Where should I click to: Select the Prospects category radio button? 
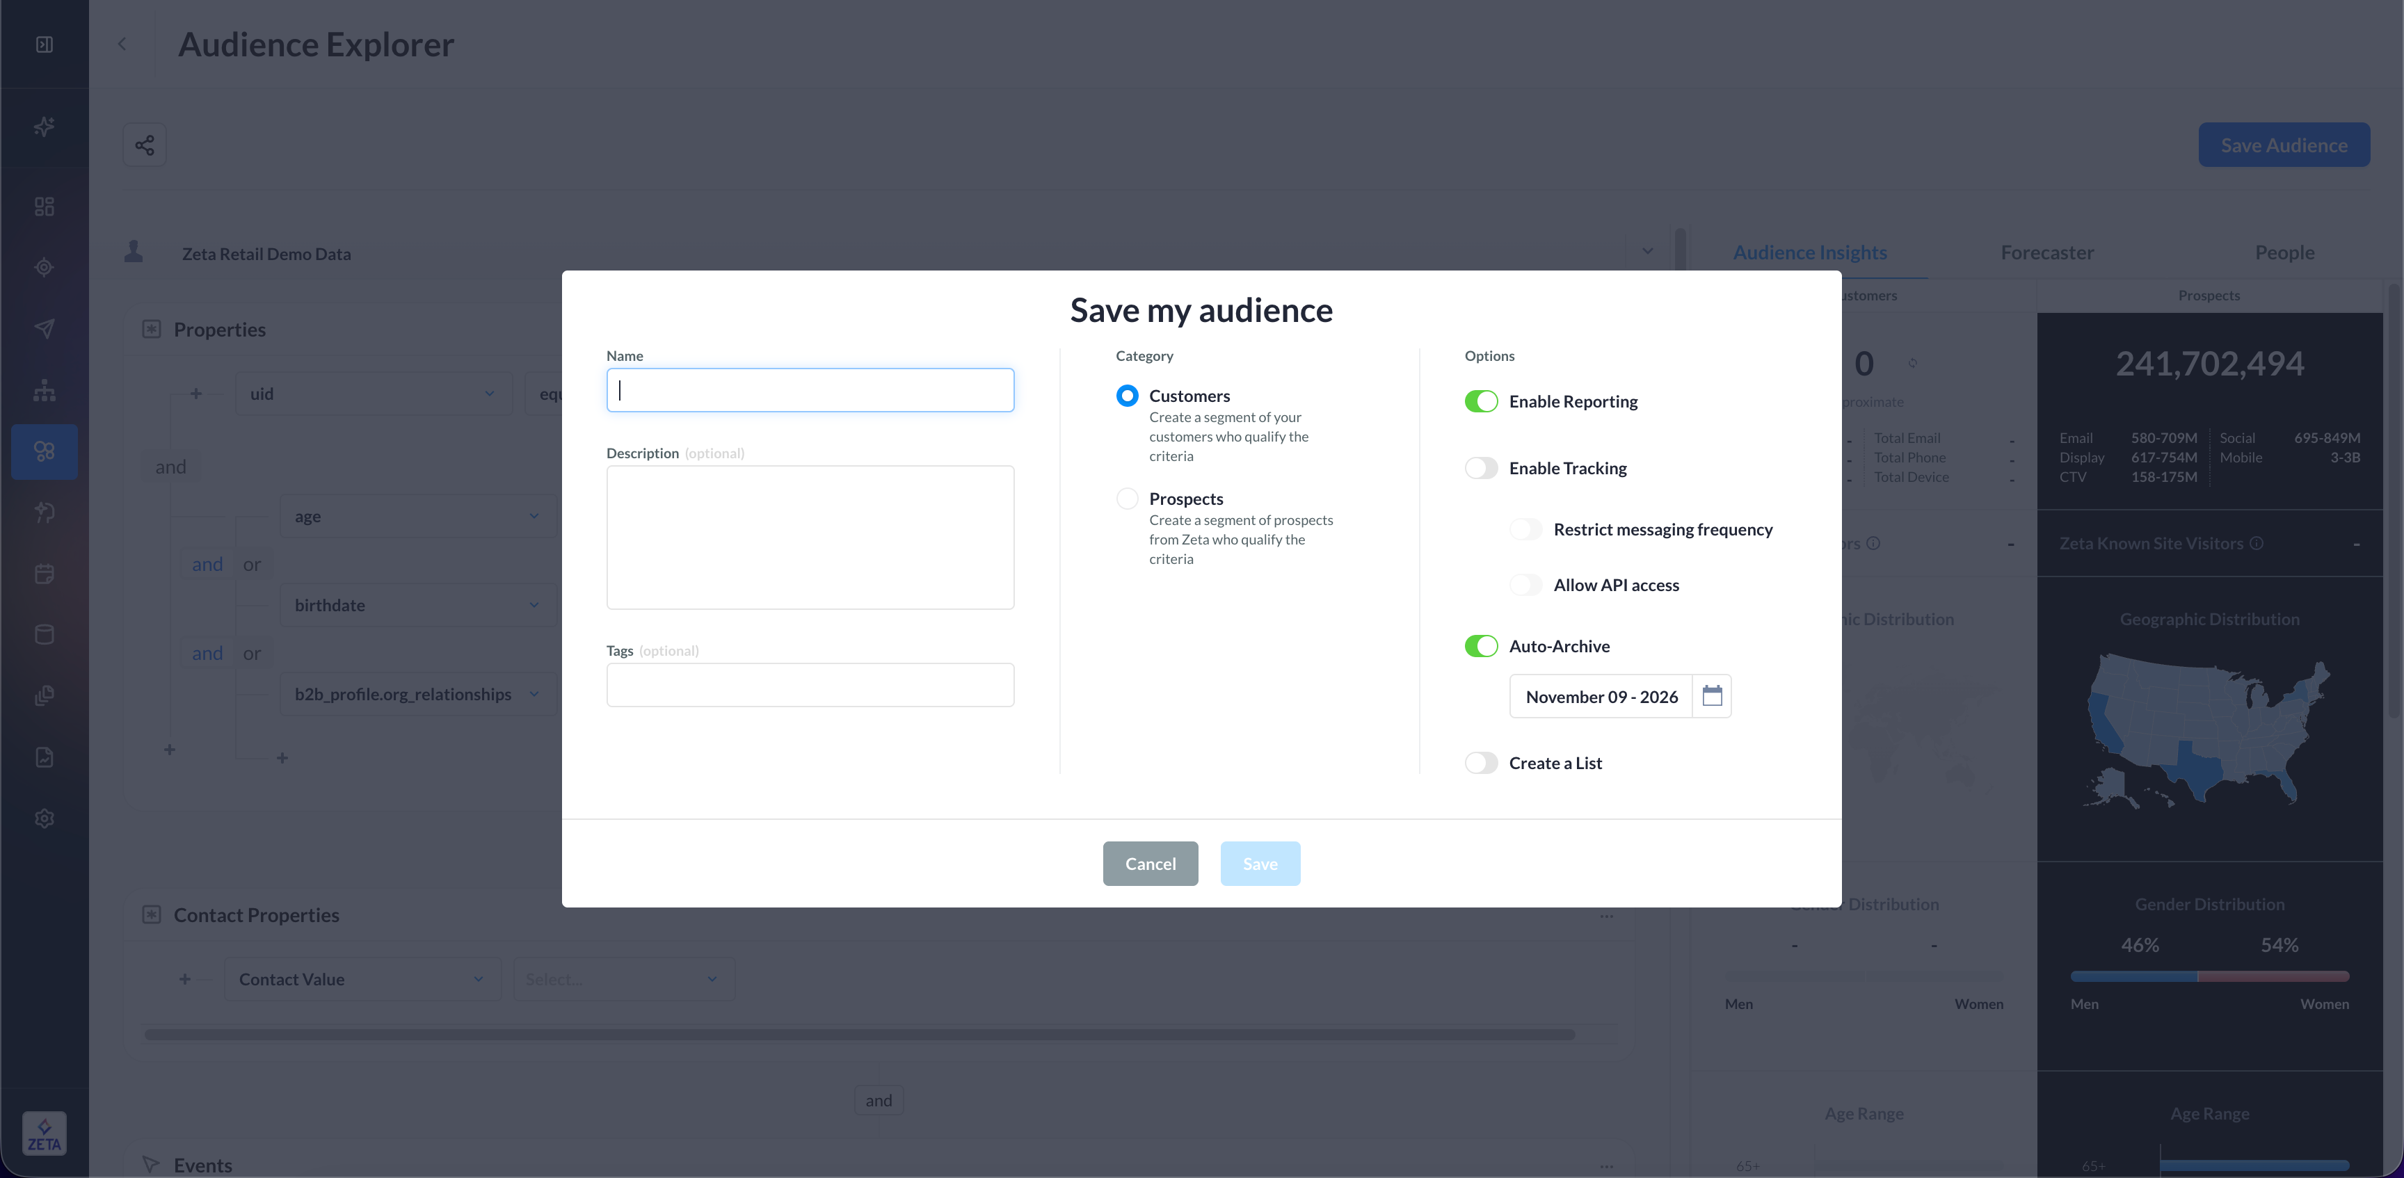click(x=1128, y=498)
